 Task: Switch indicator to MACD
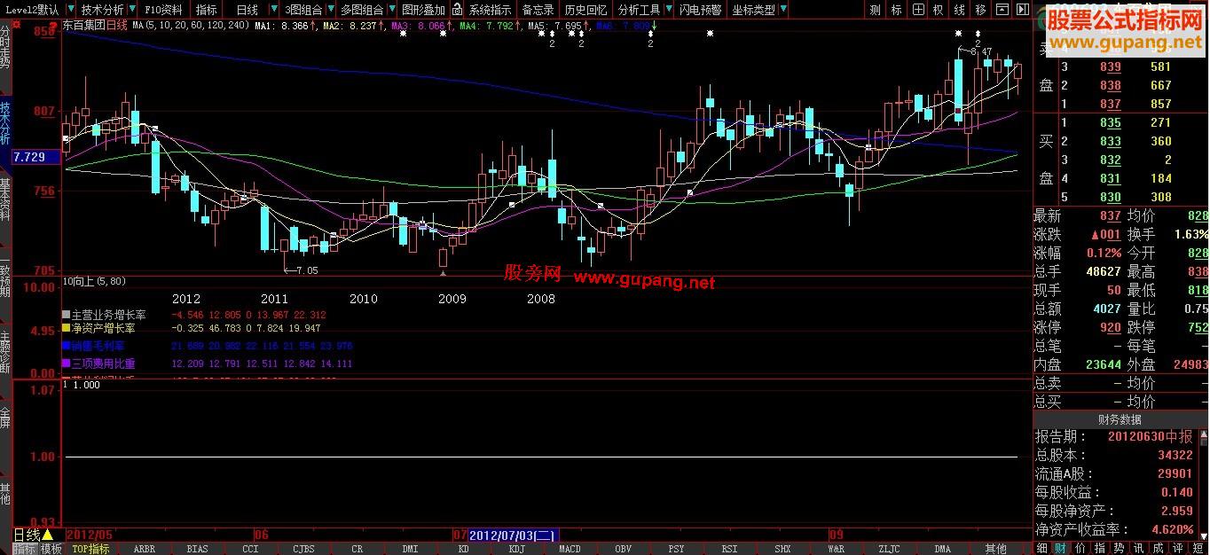(x=570, y=549)
